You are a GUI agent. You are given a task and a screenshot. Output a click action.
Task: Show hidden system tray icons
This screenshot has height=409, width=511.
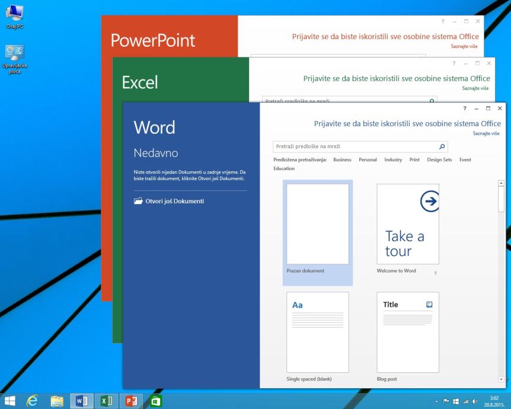(x=438, y=401)
